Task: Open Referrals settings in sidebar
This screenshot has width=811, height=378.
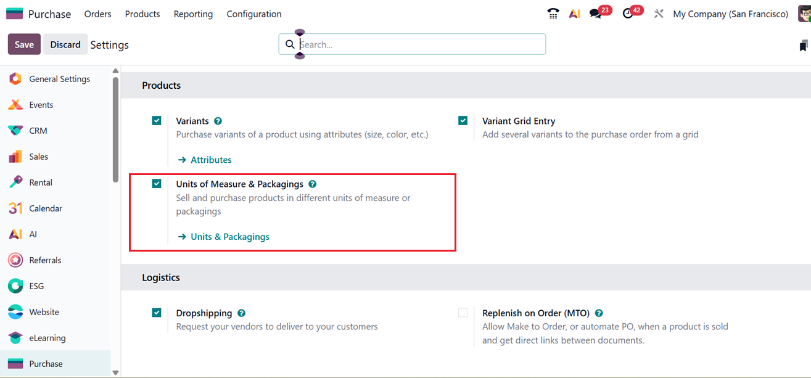Action: click(x=44, y=260)
